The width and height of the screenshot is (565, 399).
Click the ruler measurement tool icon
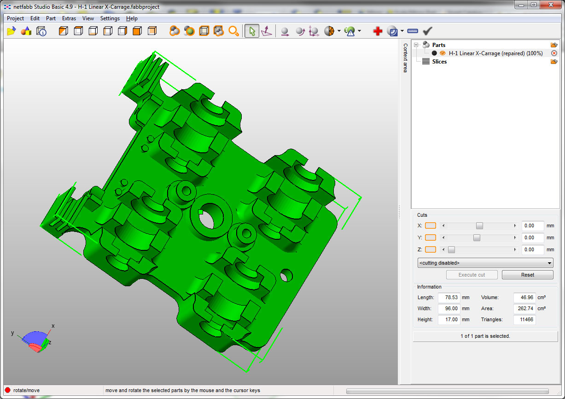pyautogui.click(x=413, y=31)
